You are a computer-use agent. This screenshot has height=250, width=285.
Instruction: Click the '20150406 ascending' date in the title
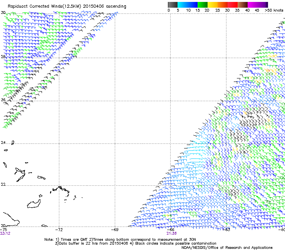pos(104,7)
